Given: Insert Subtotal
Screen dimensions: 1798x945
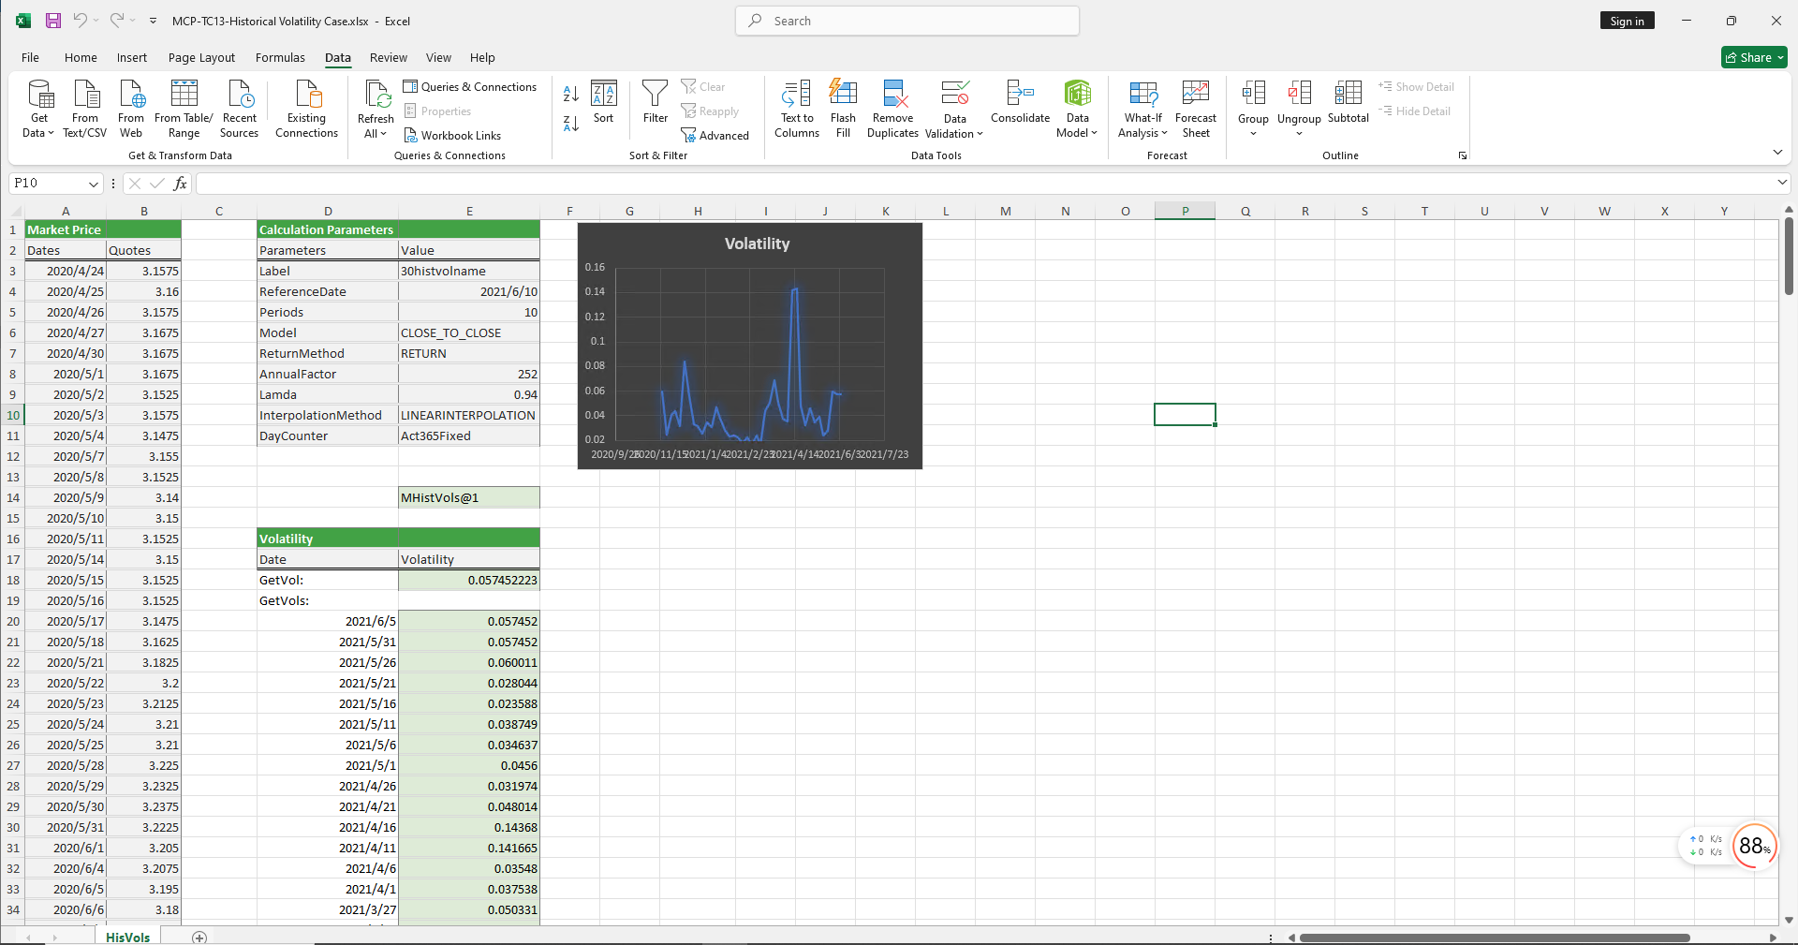Looking at the screenshot, I should point(1348,102).
